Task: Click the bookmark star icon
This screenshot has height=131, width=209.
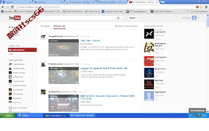Action: [x=201, y=7]
